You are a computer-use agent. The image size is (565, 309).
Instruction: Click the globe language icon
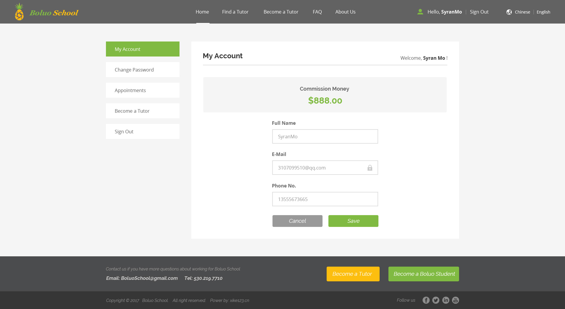509,12
